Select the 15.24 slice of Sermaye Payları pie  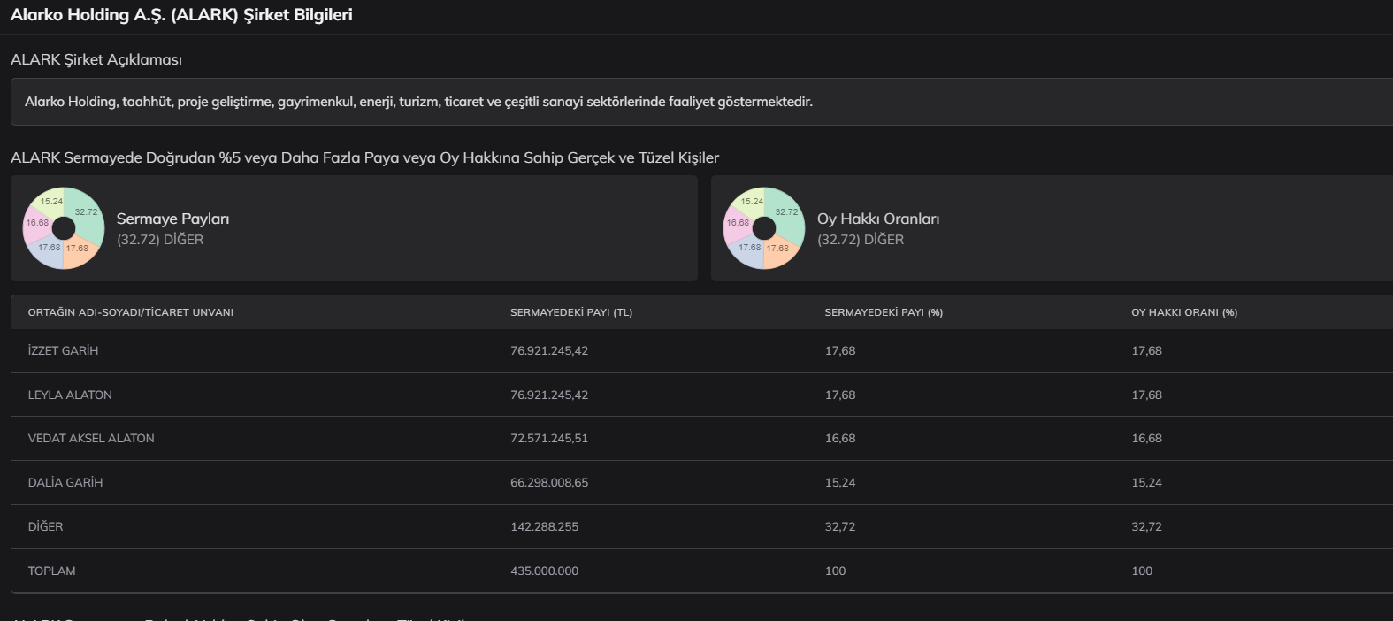[x=50, y=200]
